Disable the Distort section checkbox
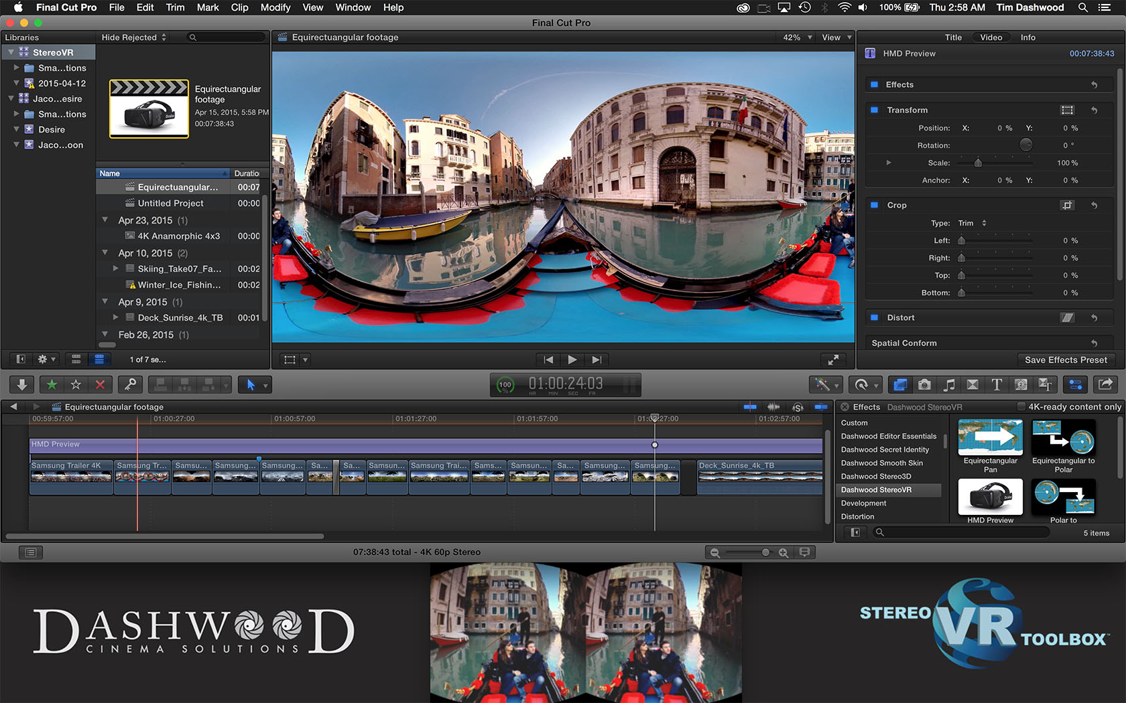 874,317
